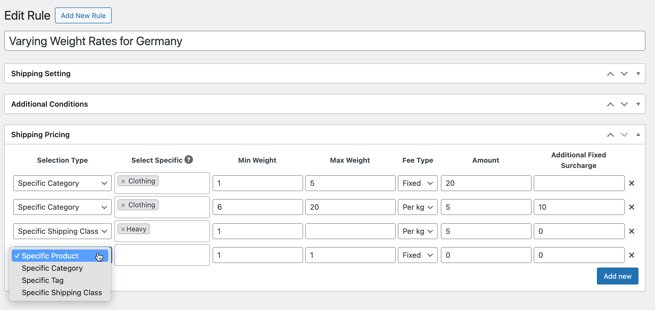Remove the Clothing tag from the first pricing row
Viewport: 655px width, 310px height.
(123, 181)
